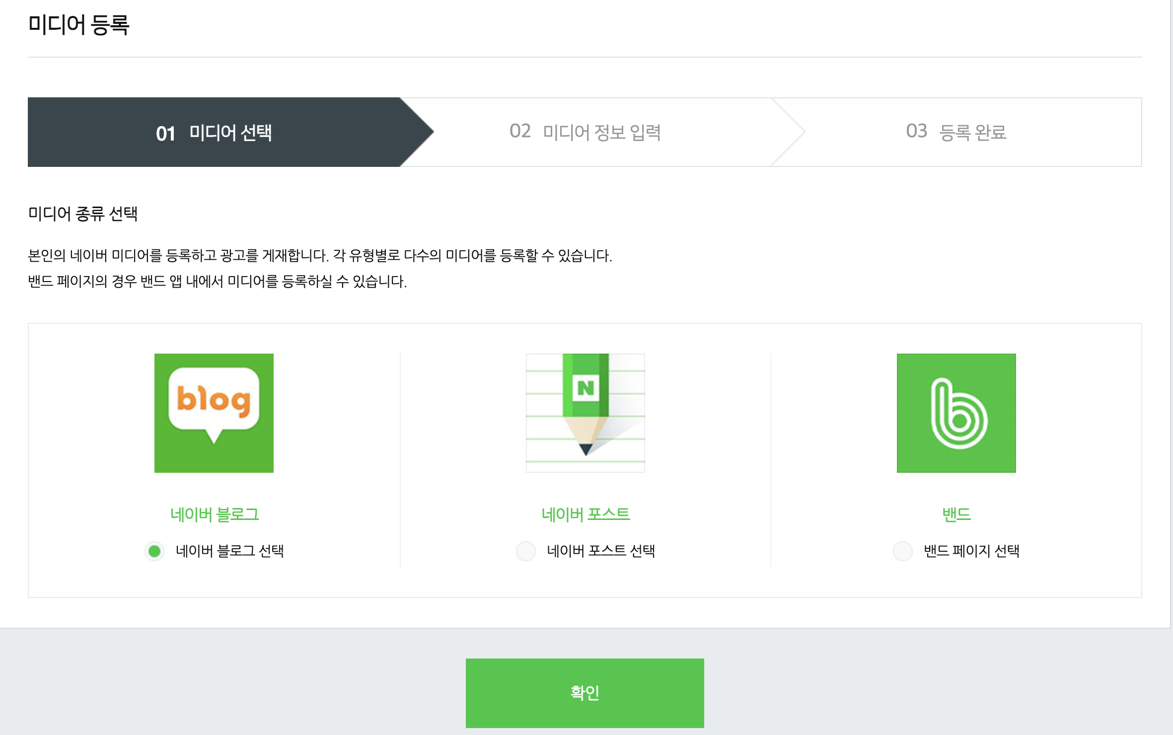Click the green 확인 button

click(585, 693)
